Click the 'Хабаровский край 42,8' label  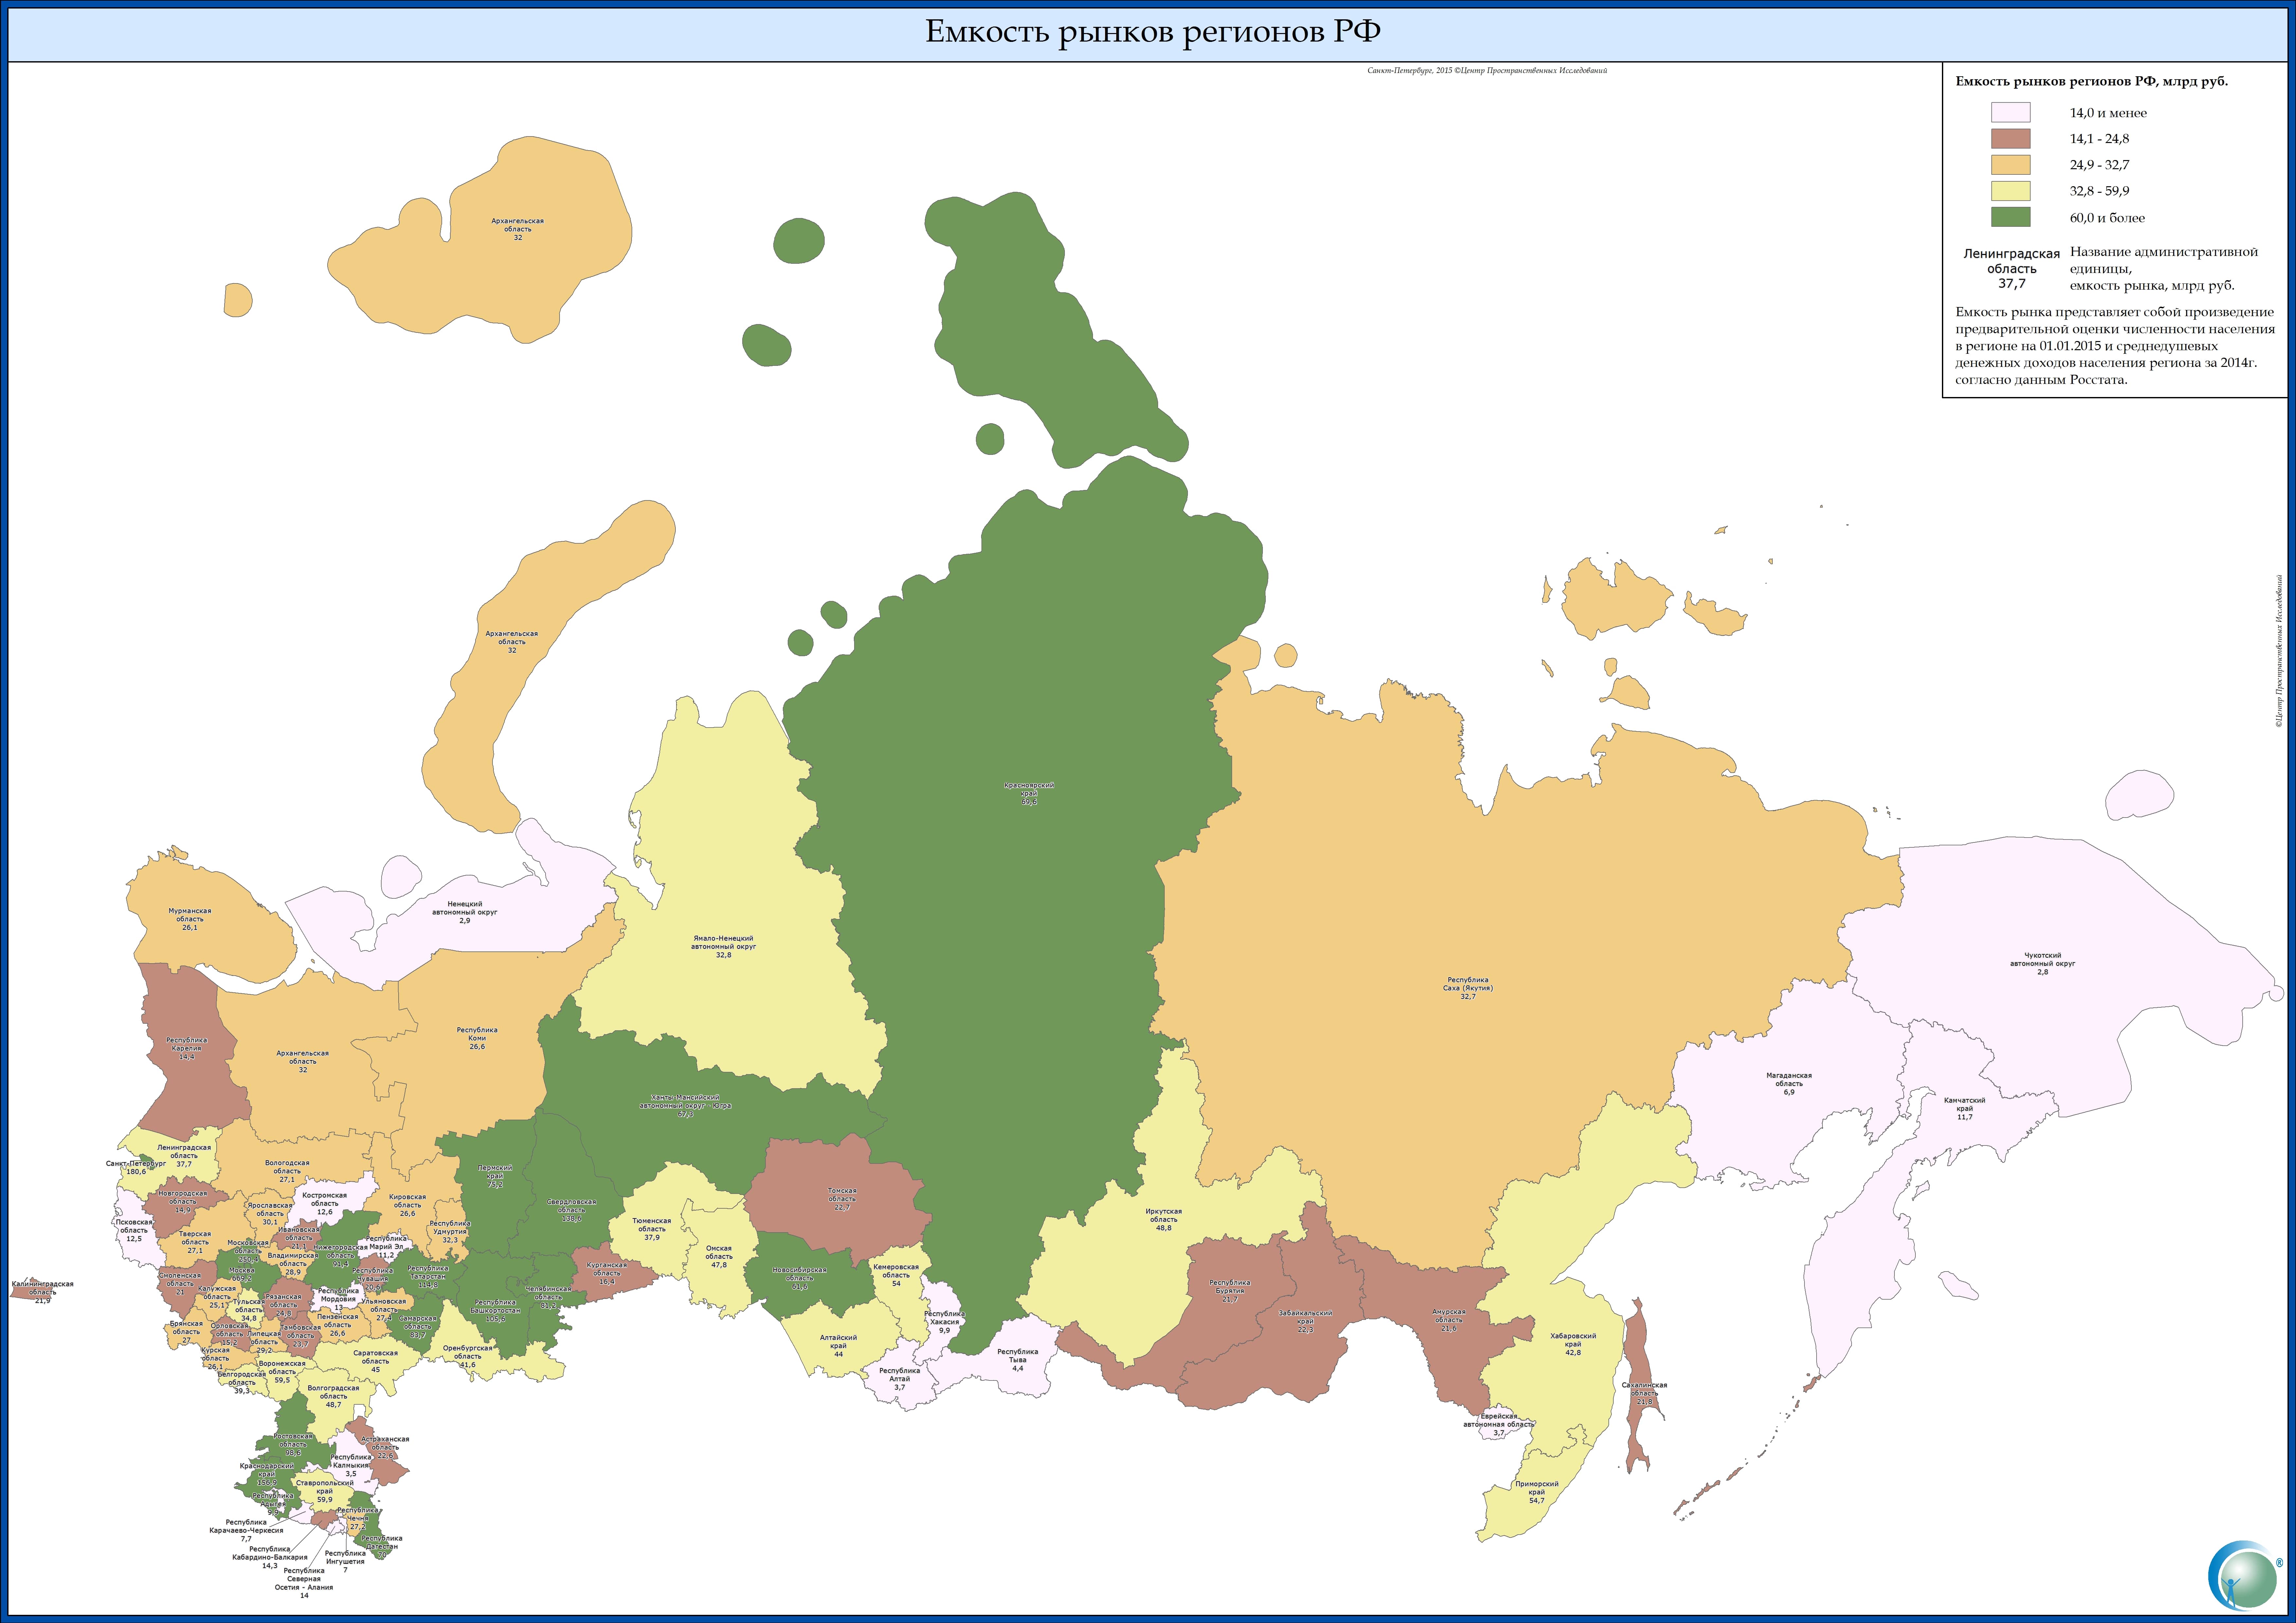click(1573, 1344)
